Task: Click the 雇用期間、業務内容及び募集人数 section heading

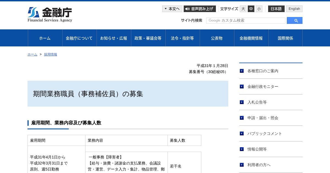Action: (x=66, y=123)
